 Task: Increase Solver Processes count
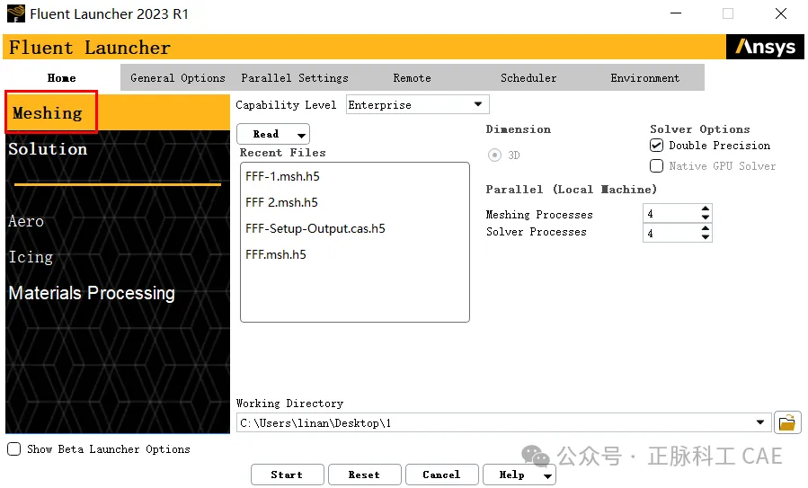[x=706, y=228]
